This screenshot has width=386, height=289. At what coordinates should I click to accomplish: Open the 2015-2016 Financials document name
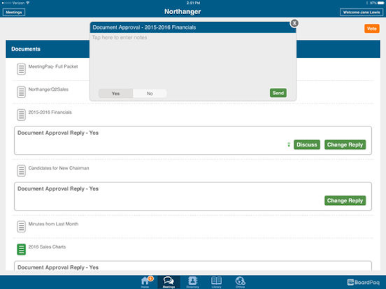click(x=50, y=112)
